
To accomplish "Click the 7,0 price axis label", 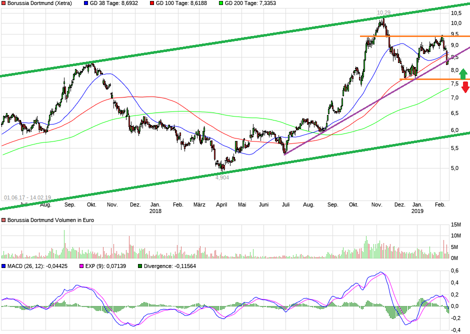I will pos(454,97).
